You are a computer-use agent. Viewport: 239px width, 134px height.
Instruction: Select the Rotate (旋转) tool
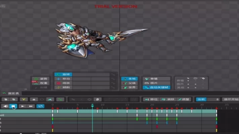(x=63, y=75)
